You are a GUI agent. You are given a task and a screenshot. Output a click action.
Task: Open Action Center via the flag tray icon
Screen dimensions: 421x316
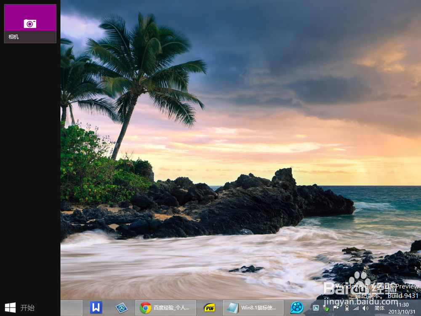pos(335,308)
